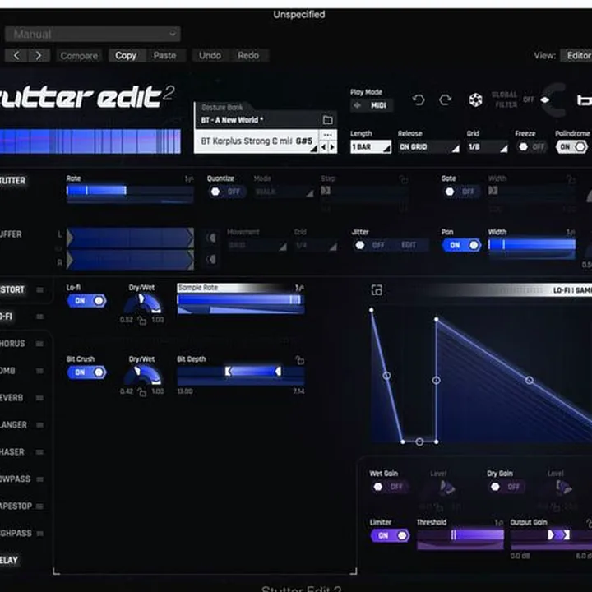Select the DISTORT effect tab

(x=12, y=290)
